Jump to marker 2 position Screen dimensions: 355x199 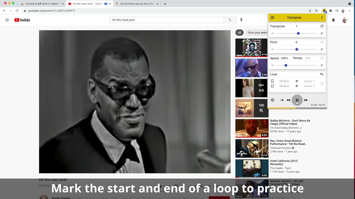coord(297,86)
